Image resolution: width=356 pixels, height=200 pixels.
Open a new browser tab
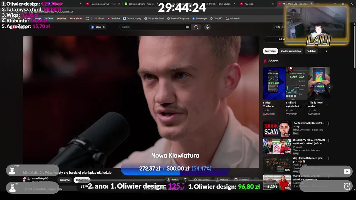tap(318, 4)
